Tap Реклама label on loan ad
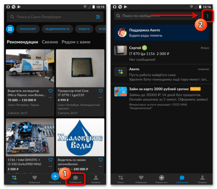 (x=195, y=89)
